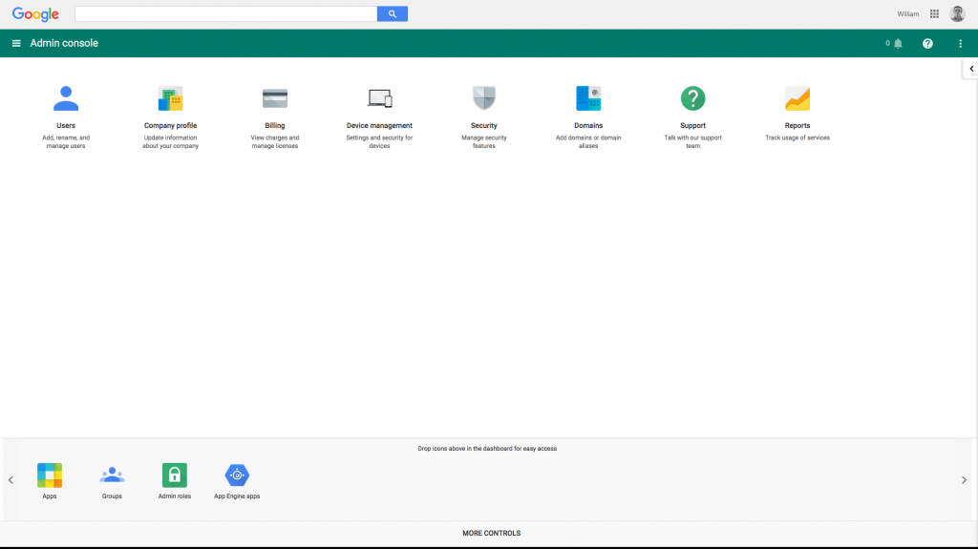The height and width of the screenshot is (549, 978).
Task: Open the Support question mark icon
Action: (x=693, y=98)
